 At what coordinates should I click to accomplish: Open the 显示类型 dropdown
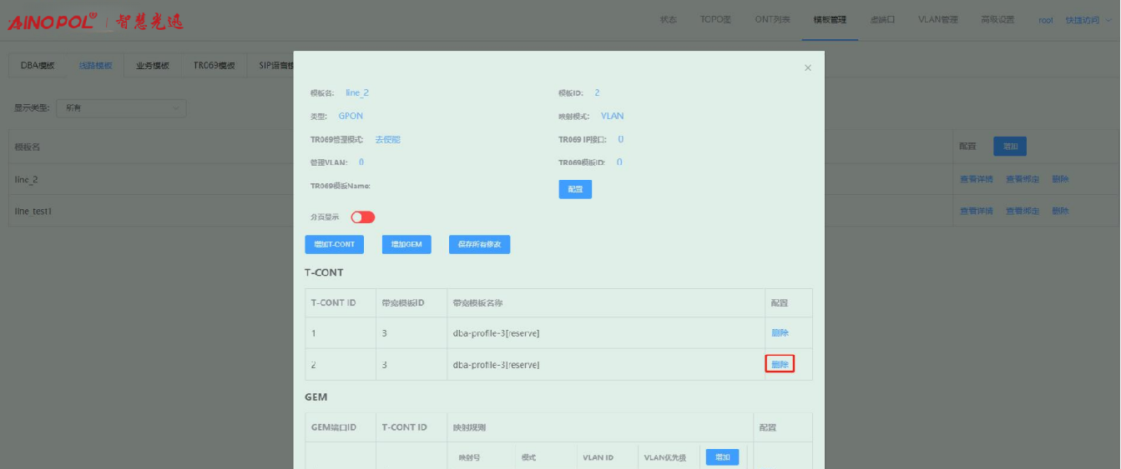[x=121, y=108]
